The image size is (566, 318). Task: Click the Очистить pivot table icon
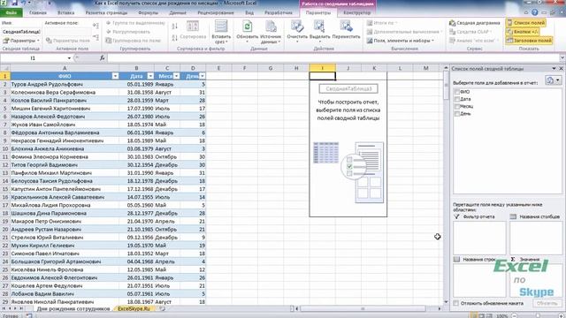coord(297,27)
